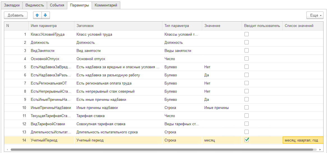Screen dimensions: 328x153
Task: Tick checkbox in Длительность испытательного срока row
Action: pyautogui.click(x=247, y=132)
